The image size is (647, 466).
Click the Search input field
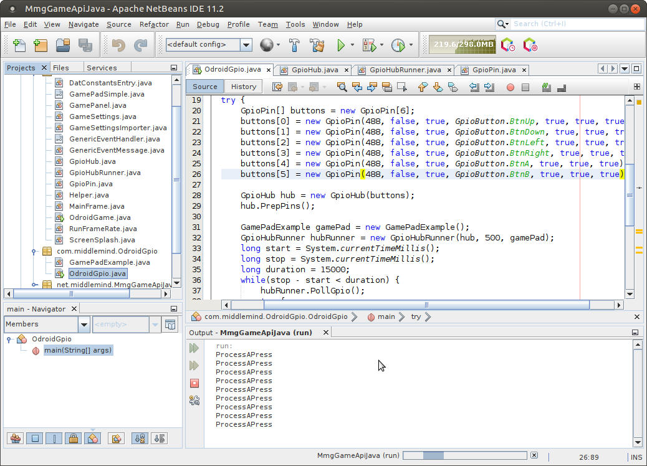tap(573, 24)
